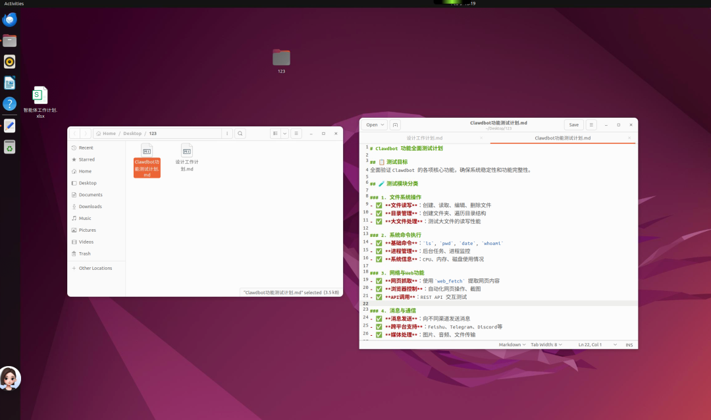Select the 智能体工作计划.xlsx desktop file
This screenshot has height=420, width=711.
tap(40, 102)
